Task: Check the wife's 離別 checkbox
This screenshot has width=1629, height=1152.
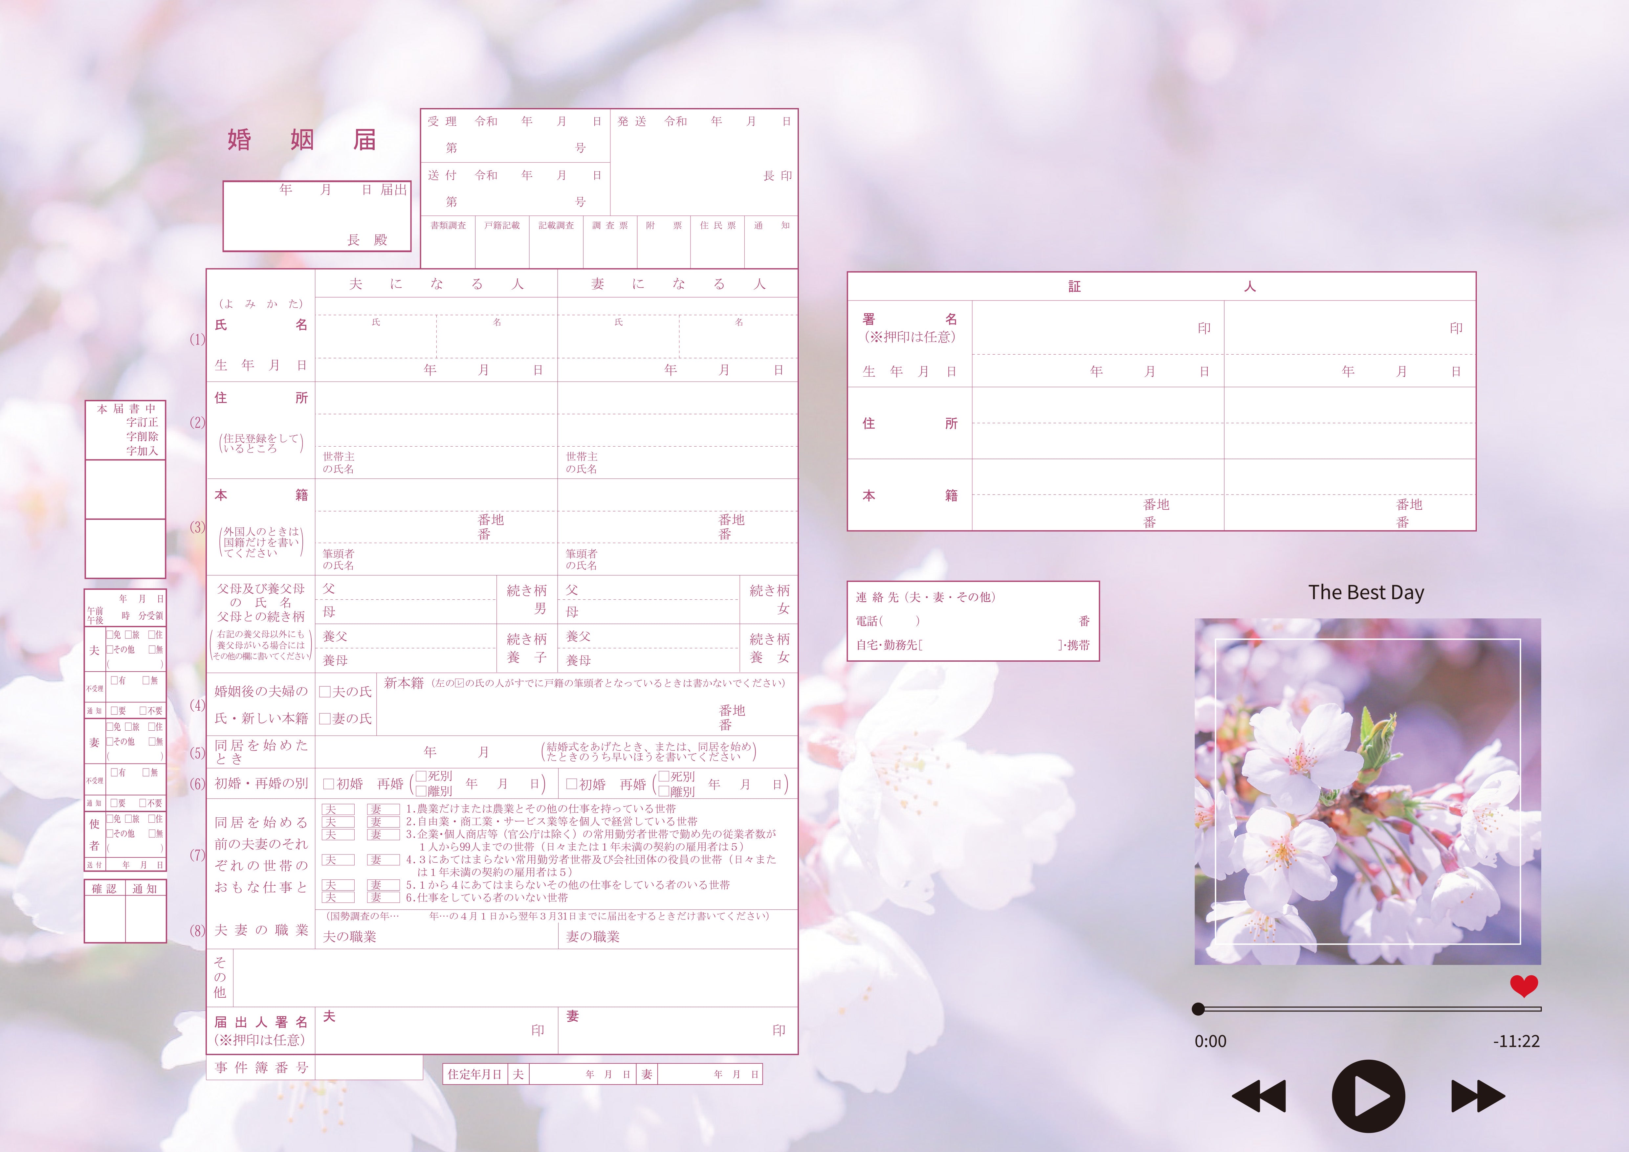Action: [x=664, y=791]
